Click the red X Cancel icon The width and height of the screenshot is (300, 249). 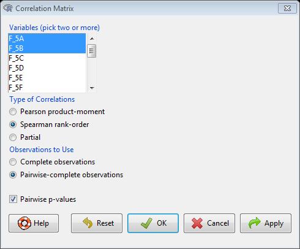click(197, 223)
